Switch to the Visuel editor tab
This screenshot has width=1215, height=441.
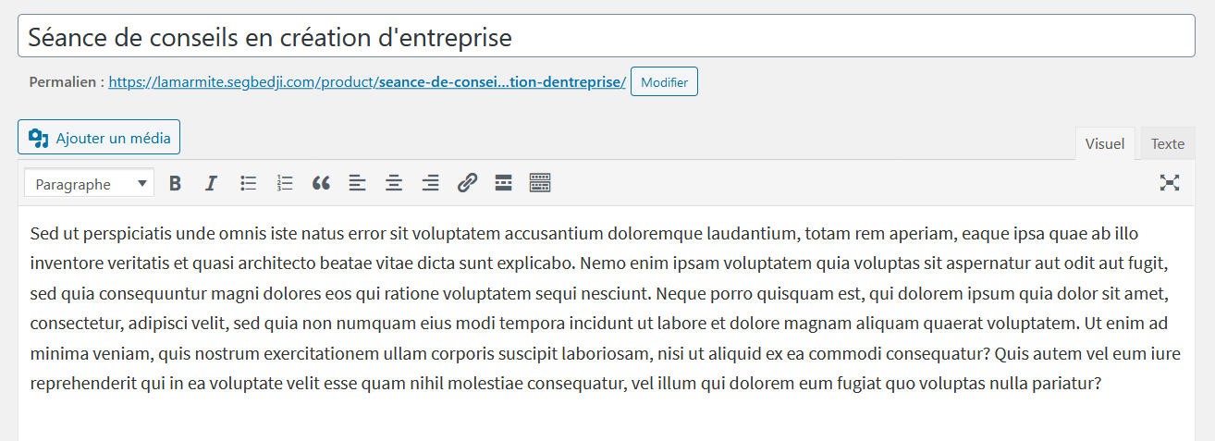pos(1105,144)
